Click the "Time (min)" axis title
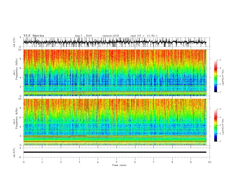The image size is (236, 182). coord(119,165)
